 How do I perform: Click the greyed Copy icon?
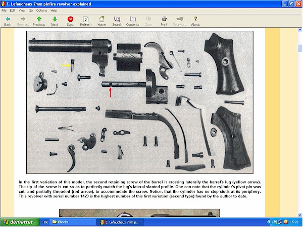pos(148,21)
